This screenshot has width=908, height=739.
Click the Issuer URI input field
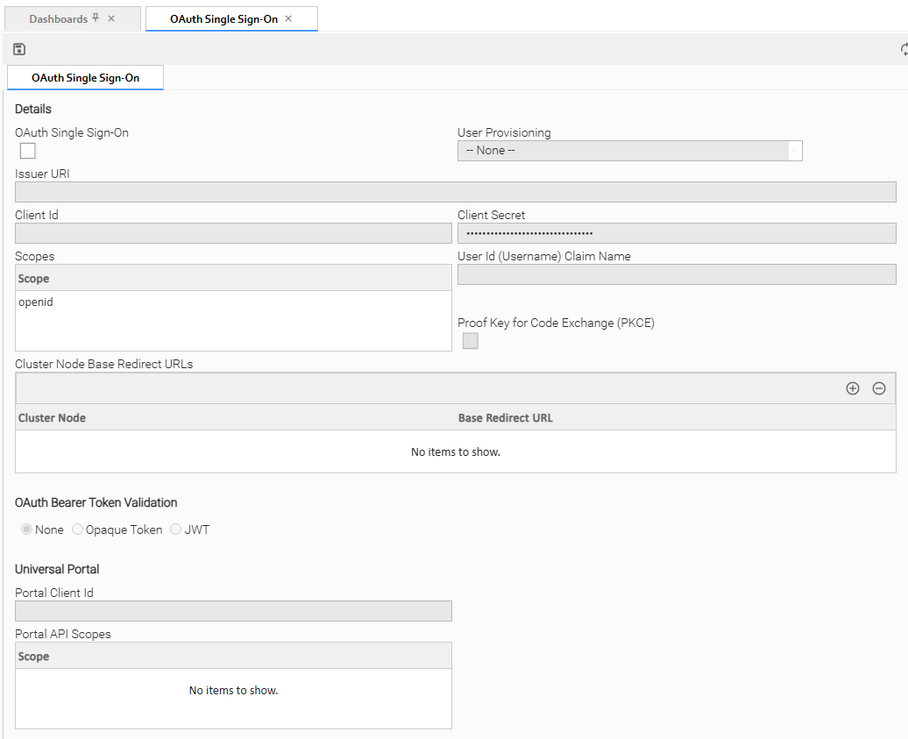(x=455, y=192)
